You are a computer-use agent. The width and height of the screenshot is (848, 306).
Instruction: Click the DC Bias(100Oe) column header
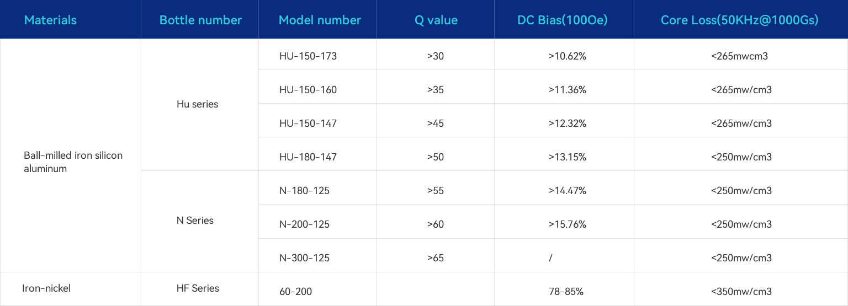[x=562, y=20]
